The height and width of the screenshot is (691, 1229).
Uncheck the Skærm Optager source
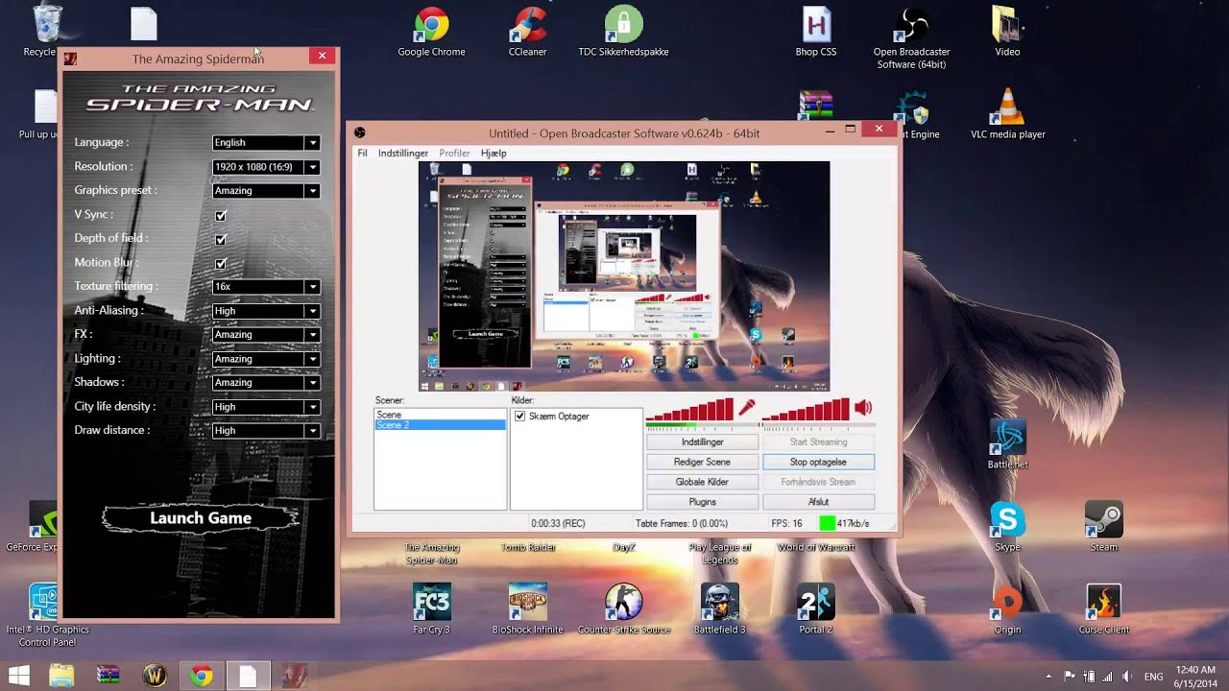tap(520, 417)
